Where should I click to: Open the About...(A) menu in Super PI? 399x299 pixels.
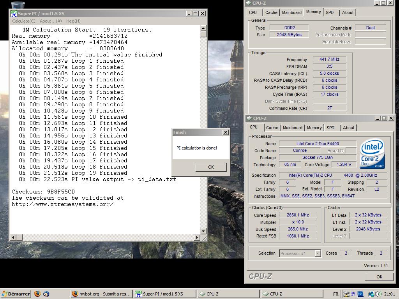click(x=51, y=21)
